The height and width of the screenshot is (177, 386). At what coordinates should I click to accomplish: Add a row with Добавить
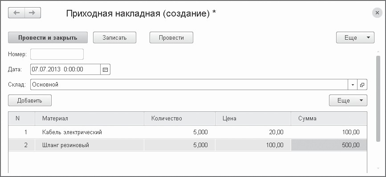[x=30, y=101]
